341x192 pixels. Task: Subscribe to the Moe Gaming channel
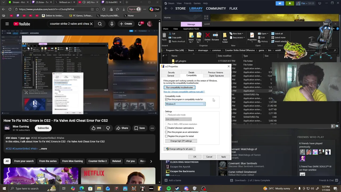point(43,128)
